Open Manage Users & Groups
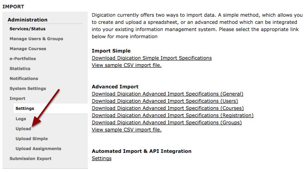Image resolution: width=306 pixels, height=172 pixels. click(36, 39)
